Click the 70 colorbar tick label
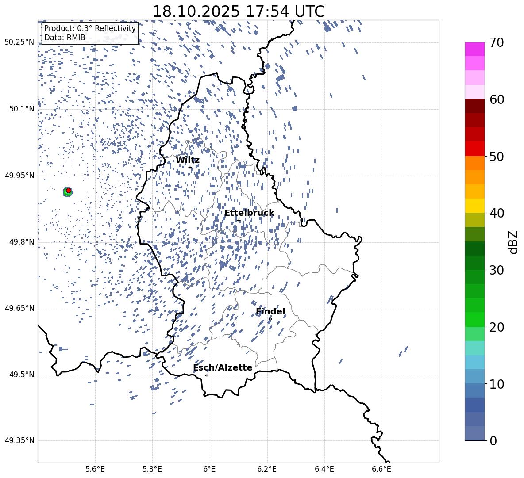 (x=497, y=42)
